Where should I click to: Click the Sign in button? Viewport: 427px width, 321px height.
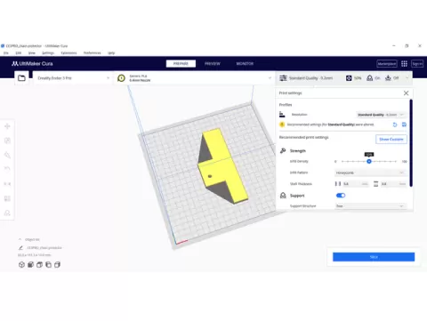[417, 64]
